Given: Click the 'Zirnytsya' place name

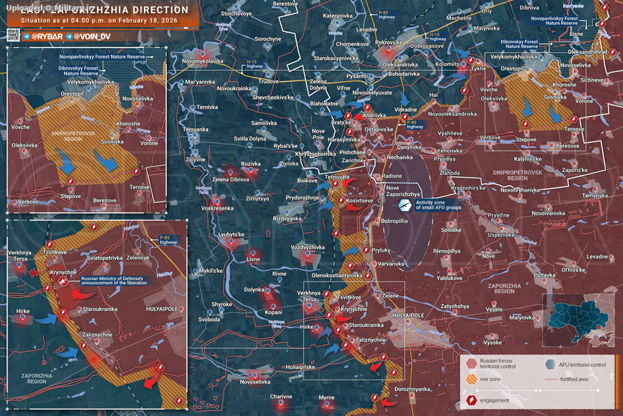Looking at the screenshot, I should pos(257,198).
